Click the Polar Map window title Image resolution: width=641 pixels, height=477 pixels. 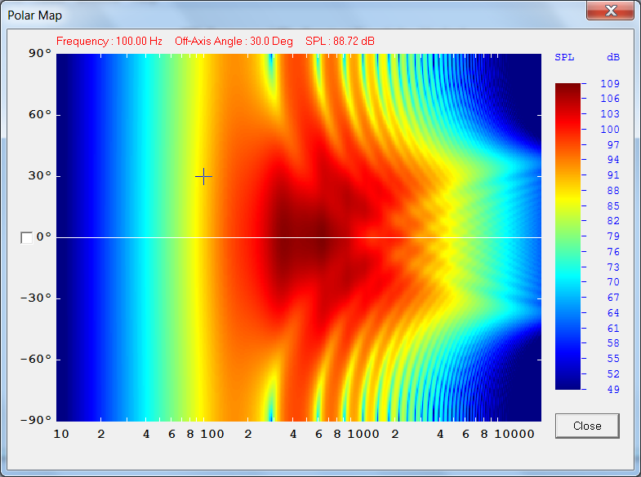click(x=35, y=15)
